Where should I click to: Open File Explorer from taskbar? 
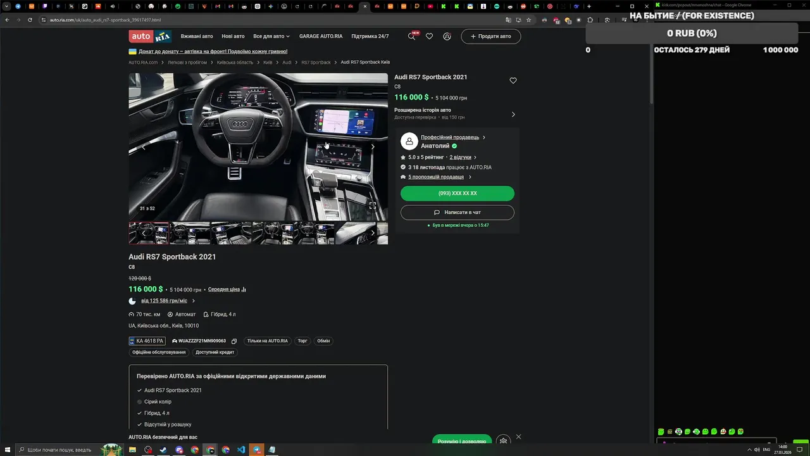click(x=132, y=450)
